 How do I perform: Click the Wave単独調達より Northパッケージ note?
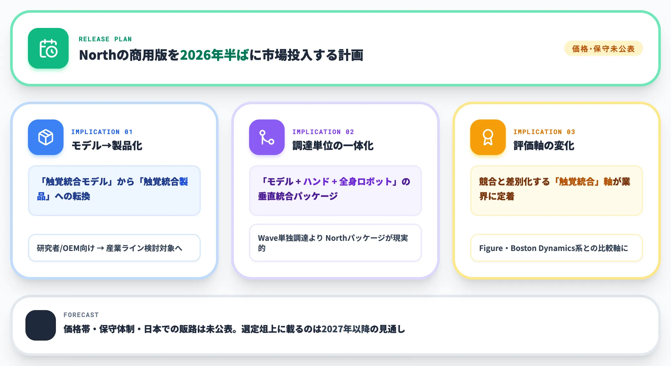[x=335, y=243]
